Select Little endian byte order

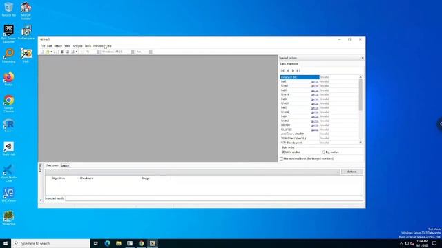(x=291, y=152)
